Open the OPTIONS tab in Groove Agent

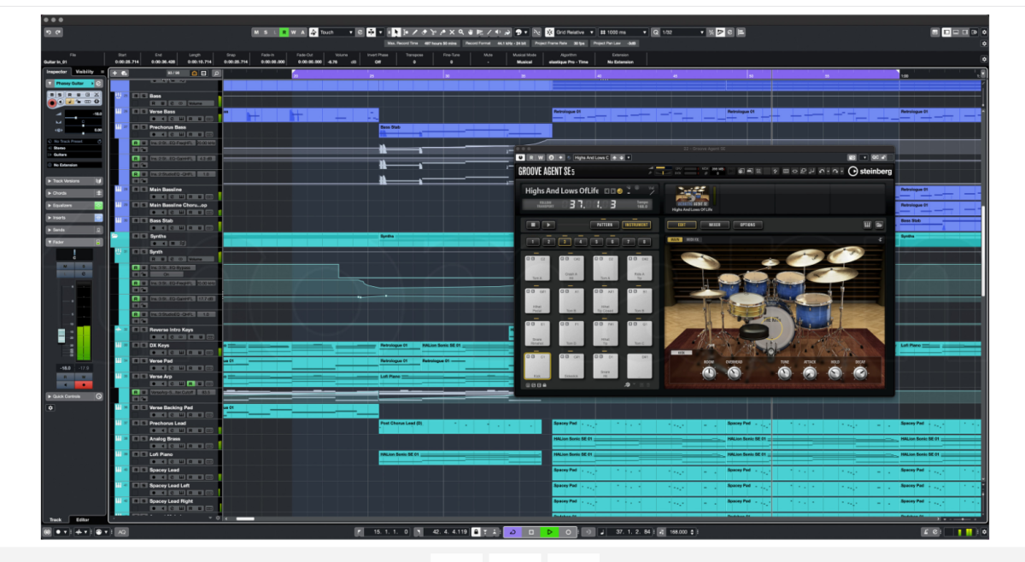[748, 225]
